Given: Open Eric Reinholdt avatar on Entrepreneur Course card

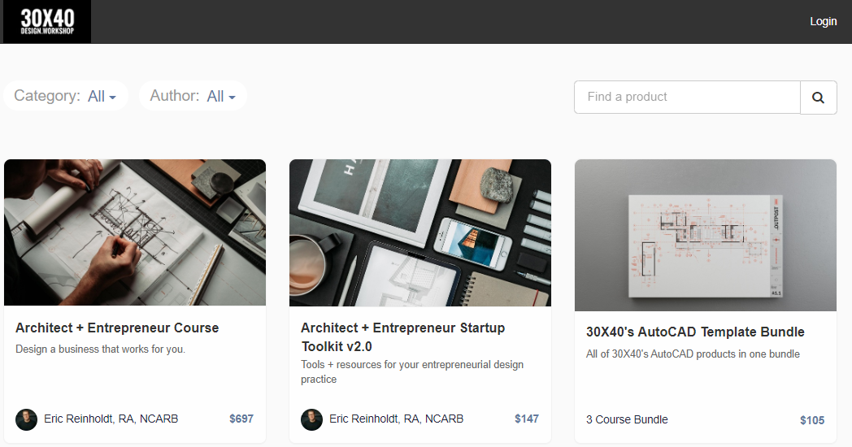Looking at the screenshot, I should click(x=26, y=419).
